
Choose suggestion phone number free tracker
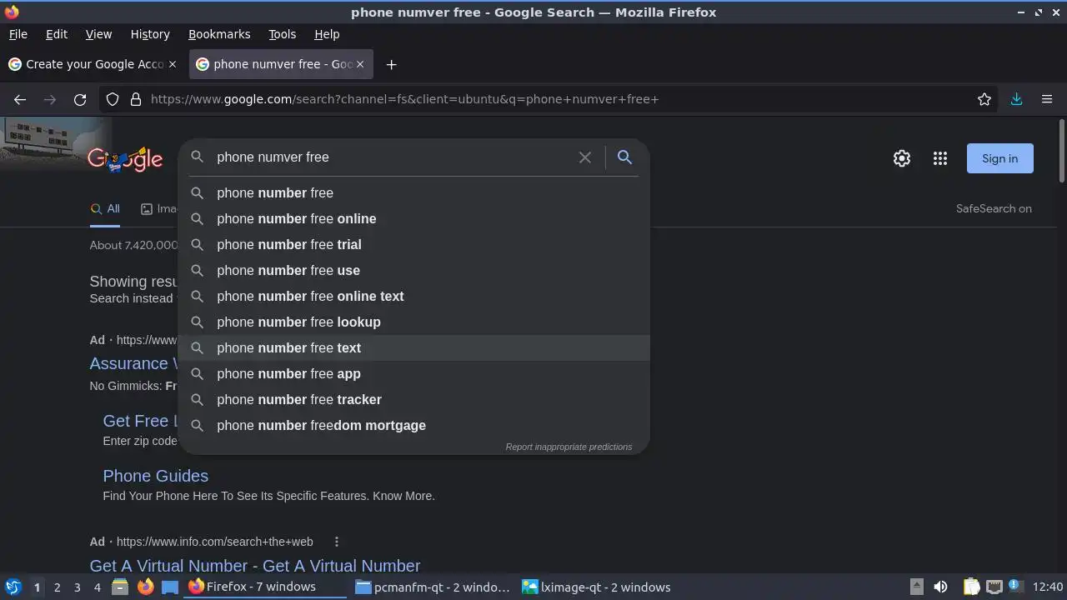(414, 399)
